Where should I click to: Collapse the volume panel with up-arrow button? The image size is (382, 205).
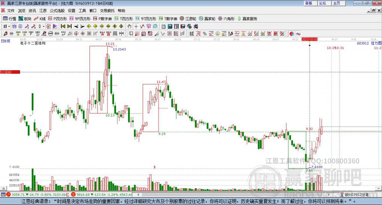pyautogui.click(x=3, y=188)
